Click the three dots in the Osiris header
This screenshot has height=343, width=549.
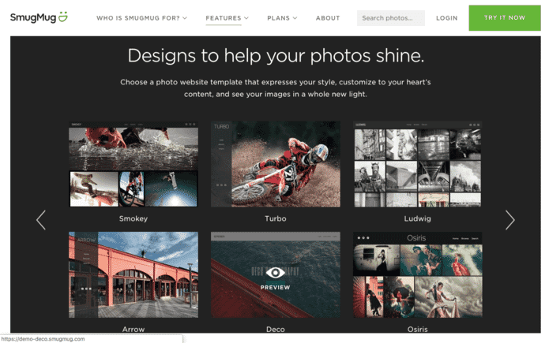tap(363, 238)
